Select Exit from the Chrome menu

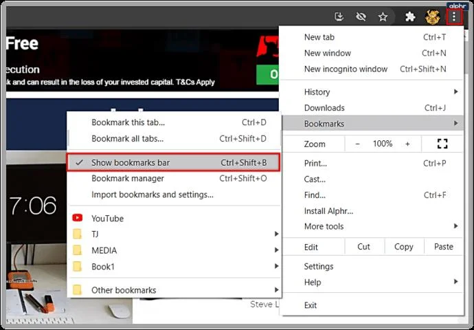372,305
